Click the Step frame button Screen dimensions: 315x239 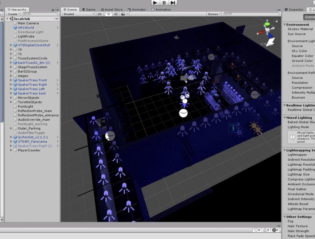[173, 3]
